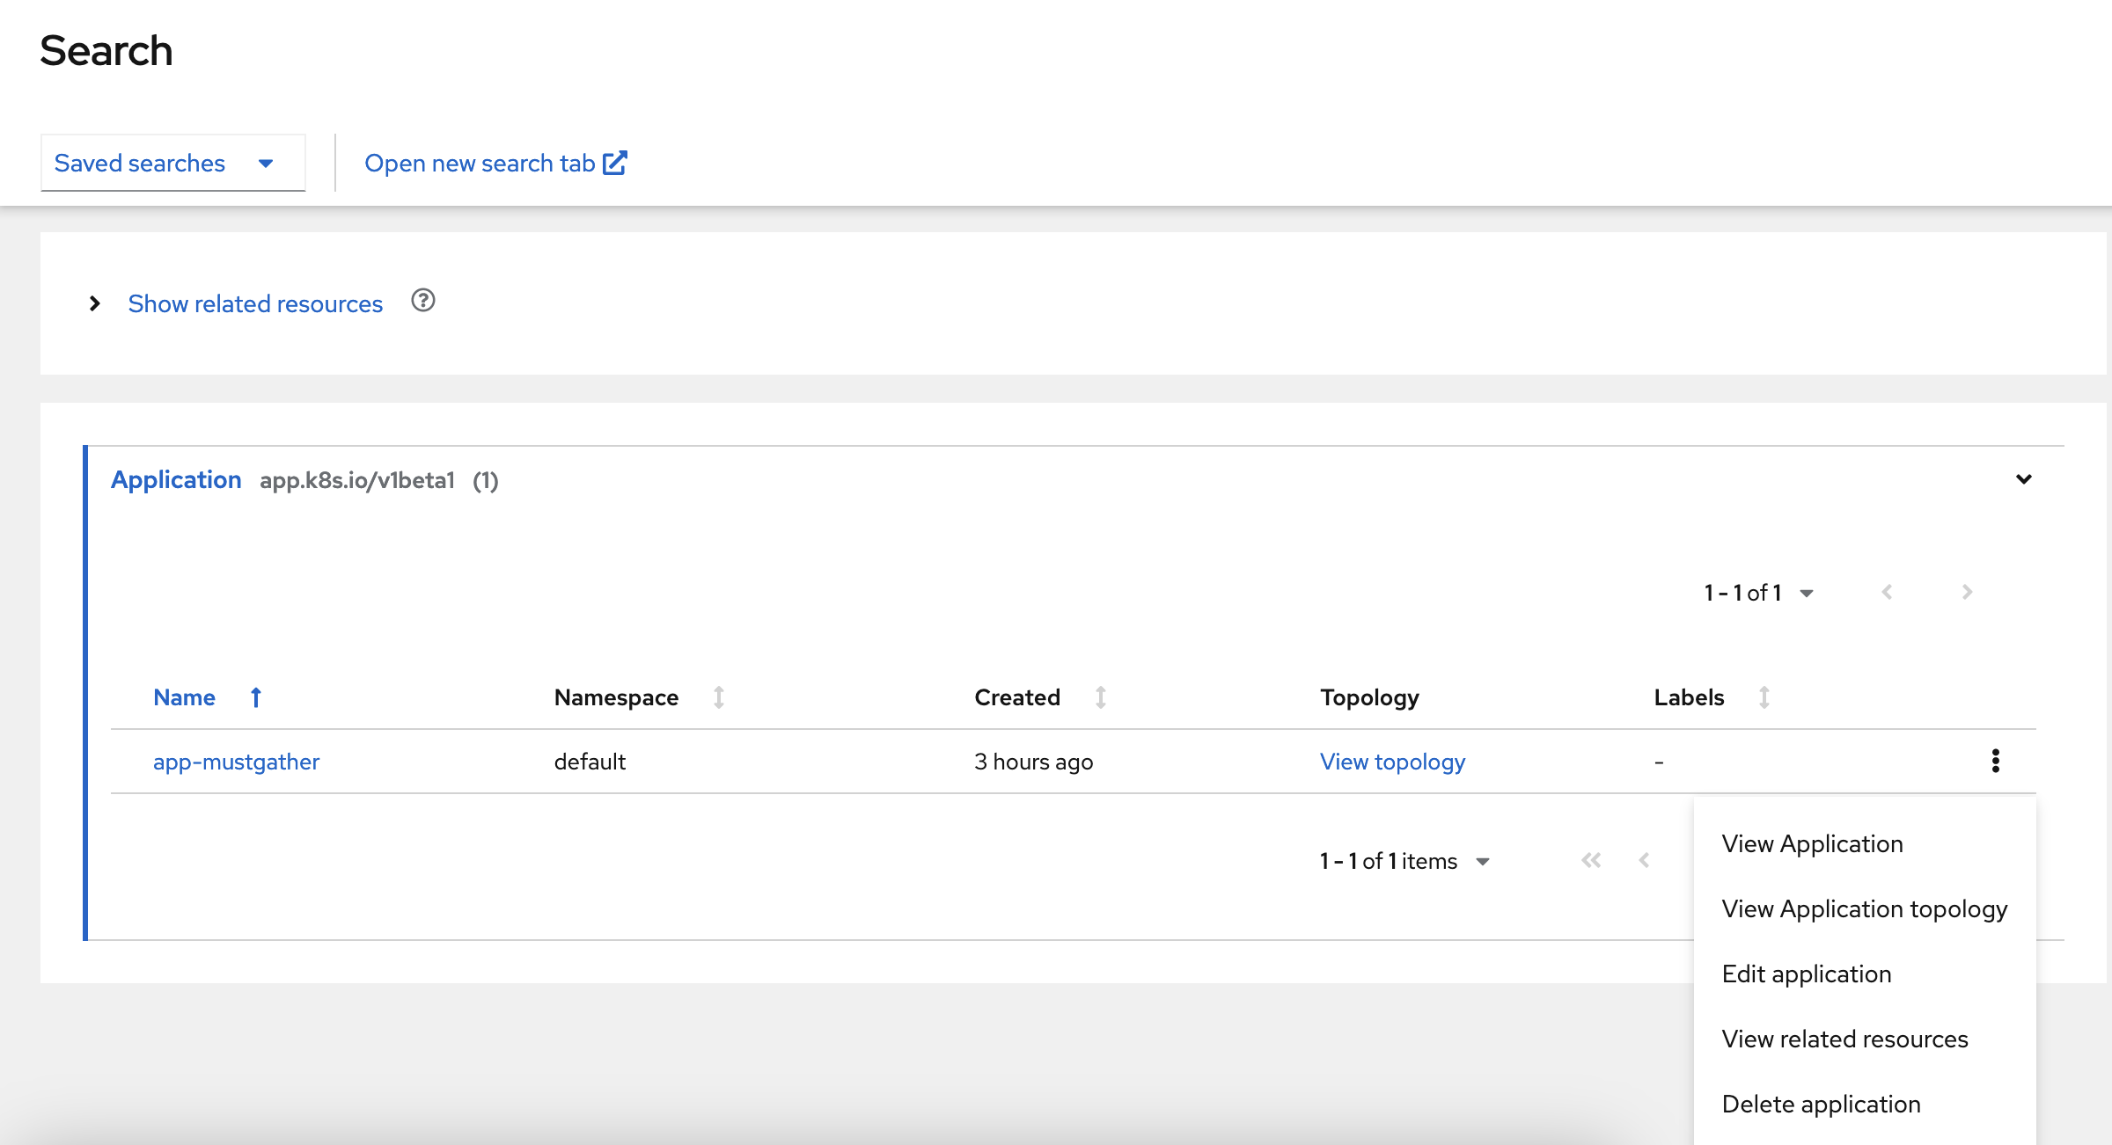Collapse the Application results section chevron
Viewport: 2112px width, 1145px height.
[2023, 479]
